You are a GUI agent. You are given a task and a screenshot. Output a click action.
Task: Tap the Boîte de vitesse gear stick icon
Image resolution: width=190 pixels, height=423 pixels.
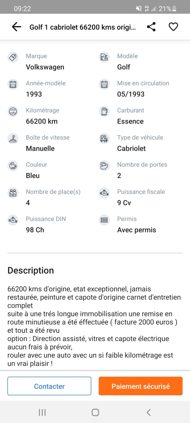[x=13, y=138]
